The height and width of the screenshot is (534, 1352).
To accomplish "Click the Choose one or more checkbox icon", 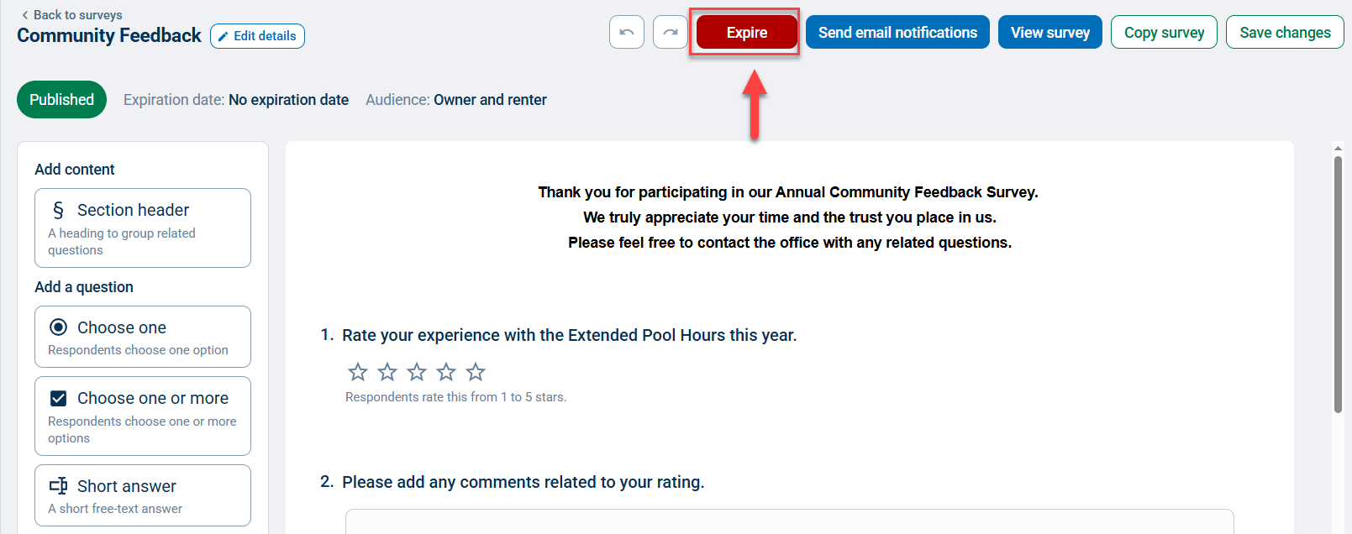I will pos(59,398).
